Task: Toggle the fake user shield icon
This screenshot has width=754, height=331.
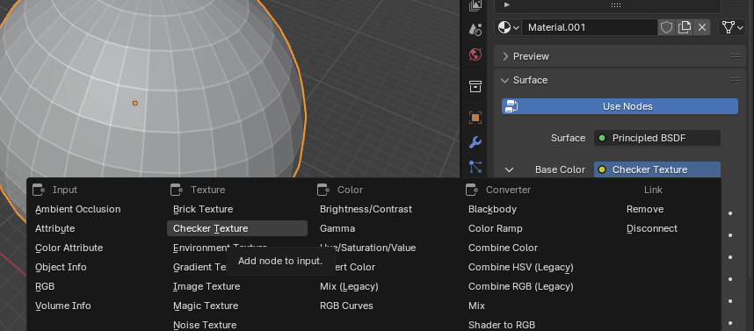Action: tap(666, 27)
